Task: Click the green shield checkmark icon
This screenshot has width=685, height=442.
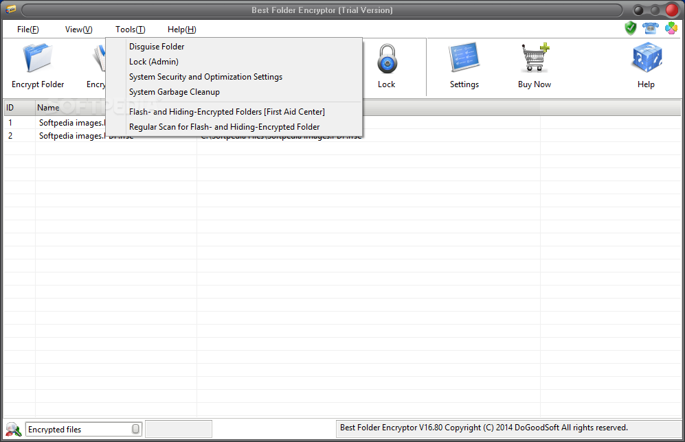Action: click(631, 28)
